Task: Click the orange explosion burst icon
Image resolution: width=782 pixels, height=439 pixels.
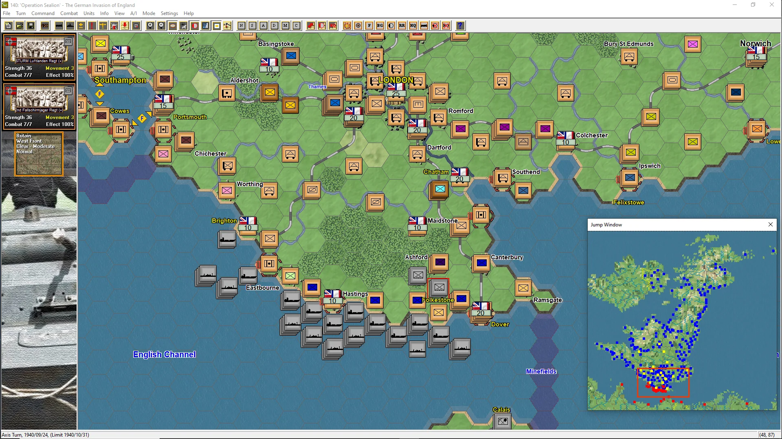Action: pos(347,26)
